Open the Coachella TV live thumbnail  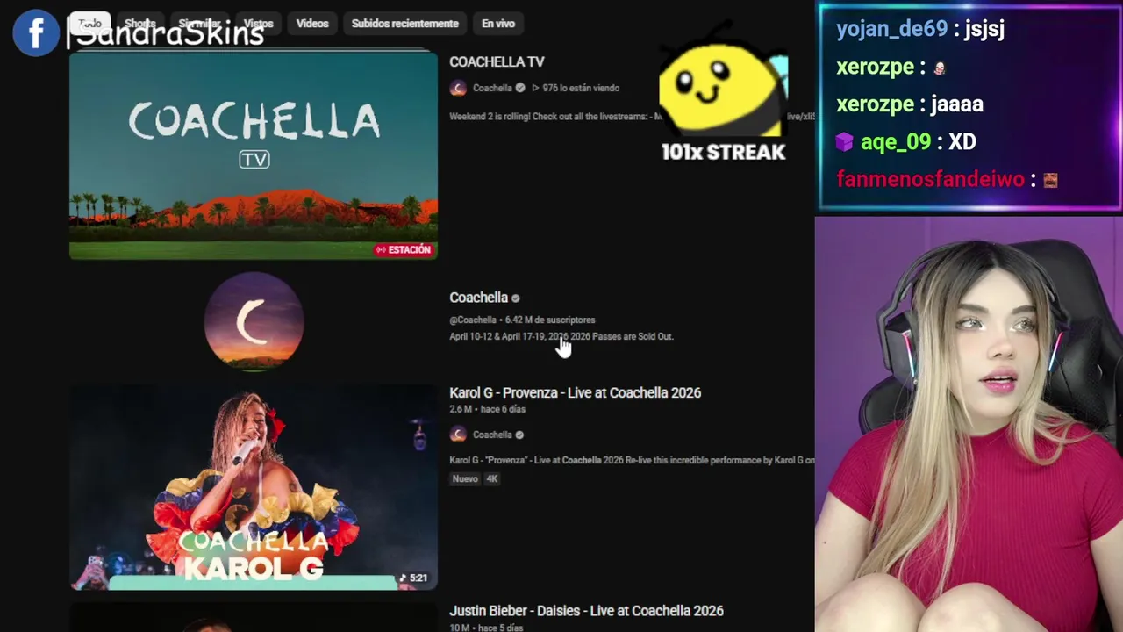pyautogui.click(x=254, y=156)
